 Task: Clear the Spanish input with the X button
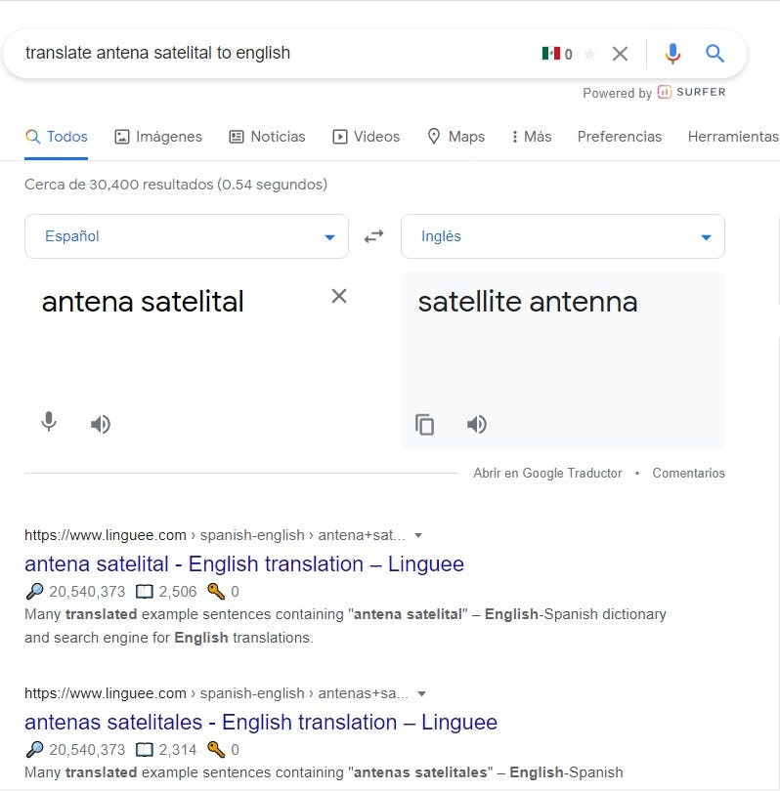339,296
